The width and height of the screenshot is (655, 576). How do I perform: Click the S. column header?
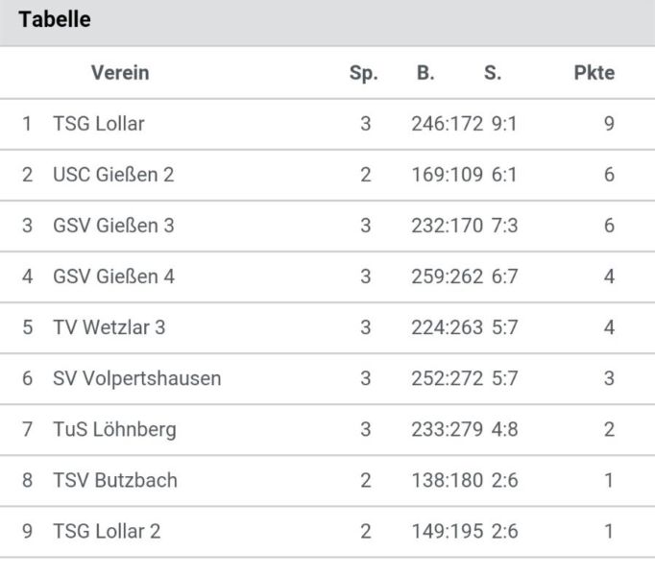(493, 73)
